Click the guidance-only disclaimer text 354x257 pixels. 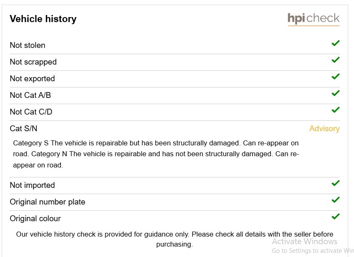tap(175, 239)
